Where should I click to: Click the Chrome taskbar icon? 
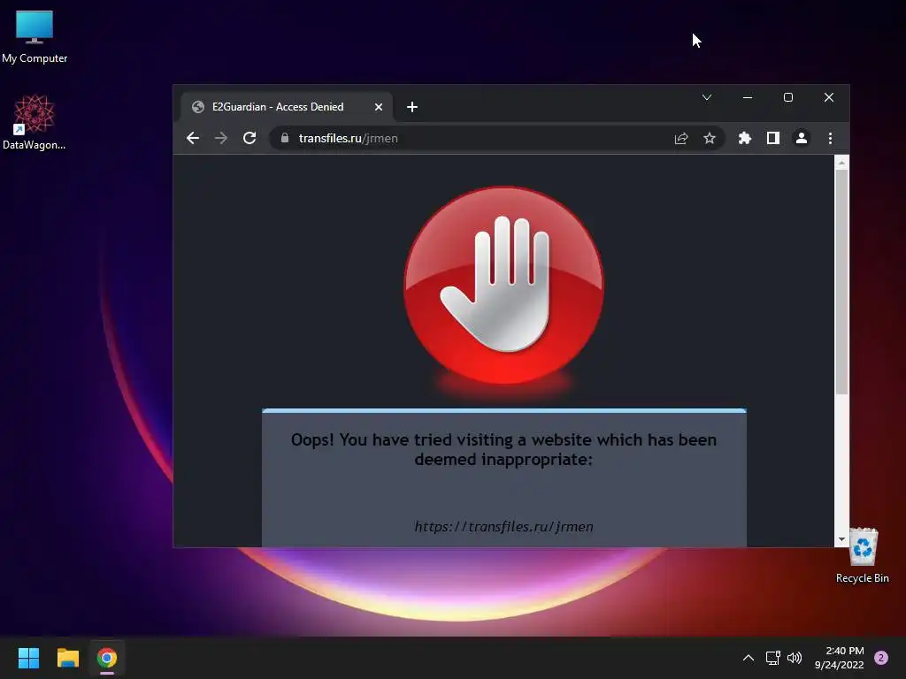coord(107,658)
